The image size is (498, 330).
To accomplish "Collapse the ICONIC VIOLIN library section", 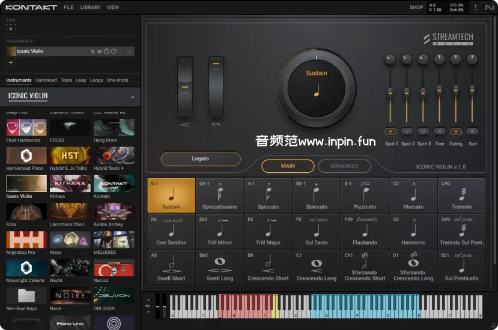I will [132, 96].
